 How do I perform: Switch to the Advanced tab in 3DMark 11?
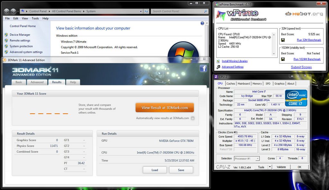pyautogui.click(x=37, y=82)
